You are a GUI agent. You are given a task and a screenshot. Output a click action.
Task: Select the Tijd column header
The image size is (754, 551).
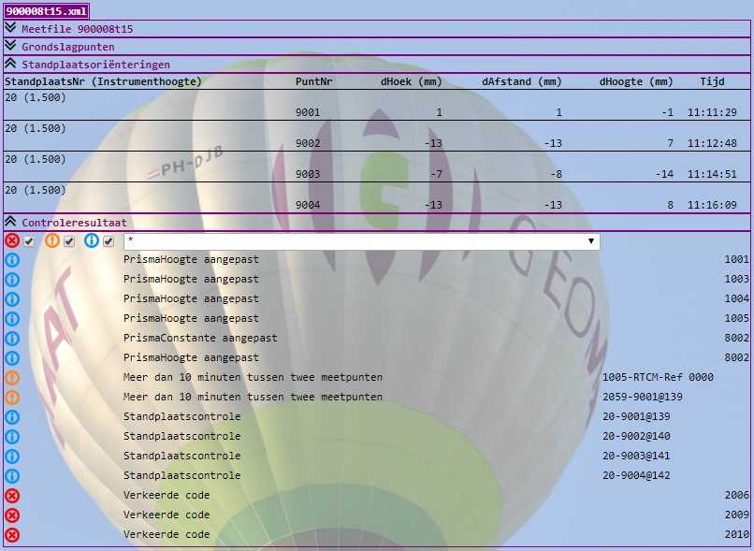712,81
